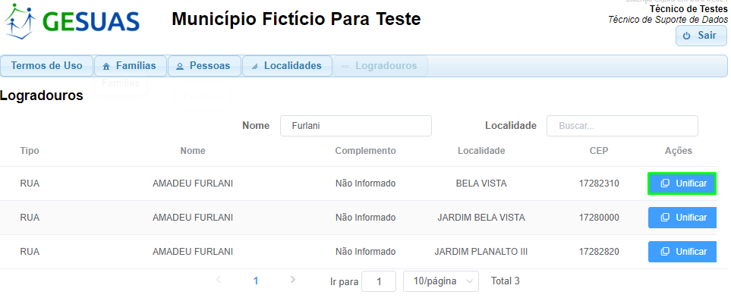731x298 pixels.
Task: Click the Localidade Buscar field
Action: [622, 126]
